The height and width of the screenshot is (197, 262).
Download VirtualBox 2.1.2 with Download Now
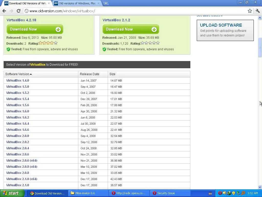(x=131, y=29)
